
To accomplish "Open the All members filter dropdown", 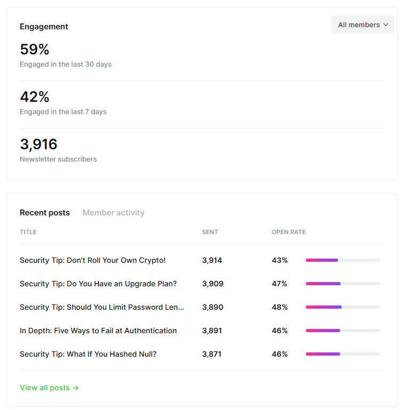I will pos(362,25).
